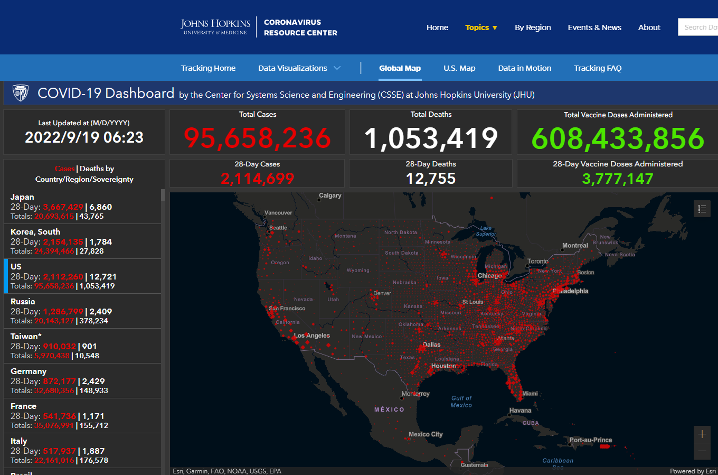The width and height of the screenshot is (718, 475).
Task: Click the Johns Hopkins University & Medicine logo
Action: pyautogui.click(x=215, y=27)
